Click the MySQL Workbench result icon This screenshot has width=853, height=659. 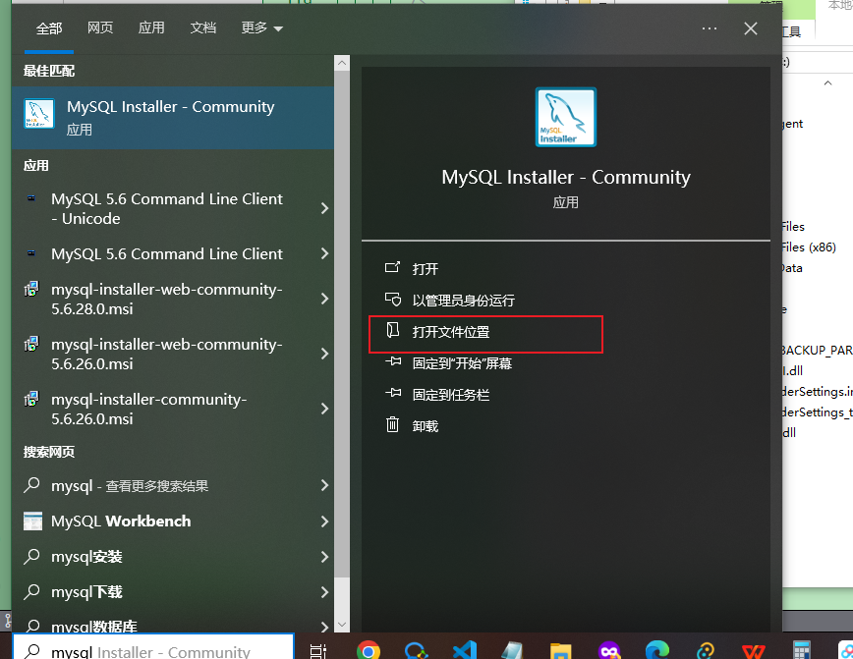pos(32,521)
